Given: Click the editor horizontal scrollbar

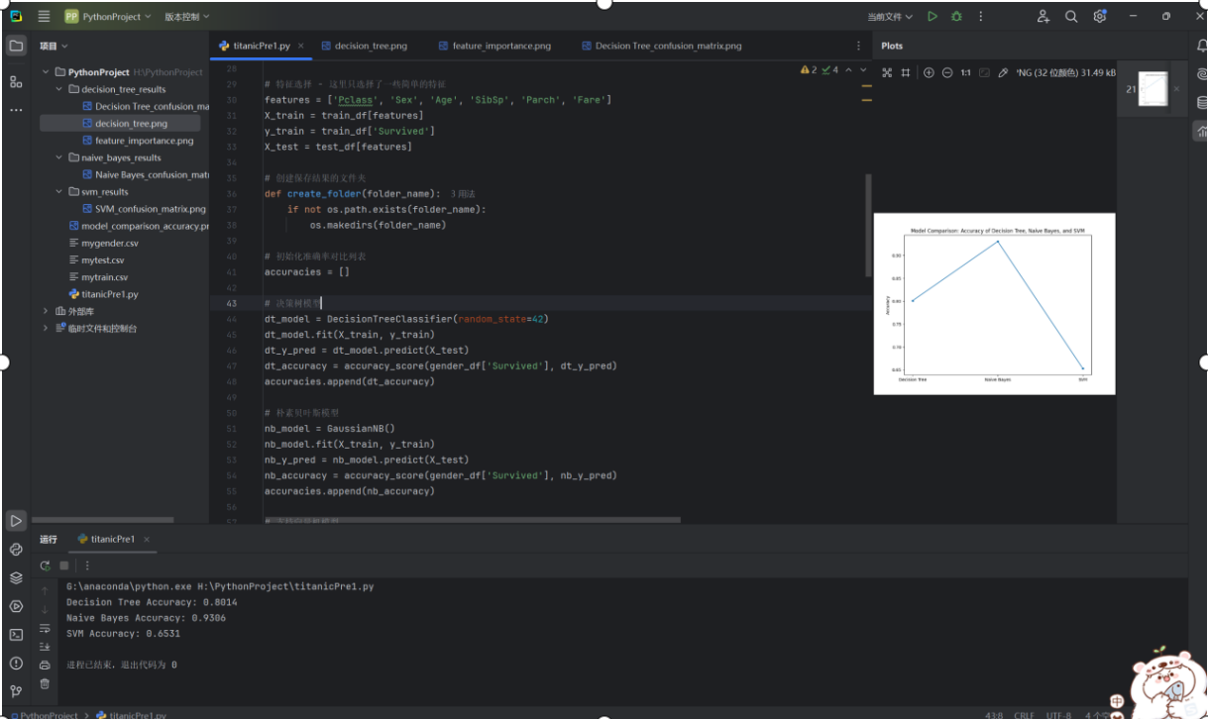Looking at the screenshot, I should coord(471,519).
